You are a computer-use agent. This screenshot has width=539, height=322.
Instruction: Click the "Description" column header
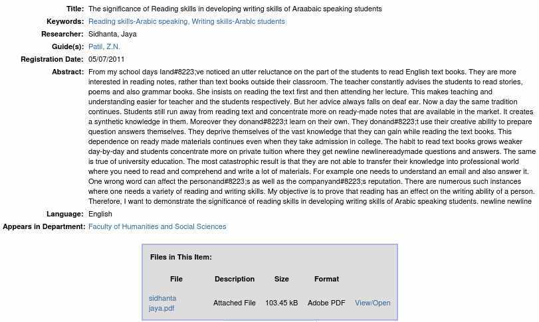(x=235, y=279)
